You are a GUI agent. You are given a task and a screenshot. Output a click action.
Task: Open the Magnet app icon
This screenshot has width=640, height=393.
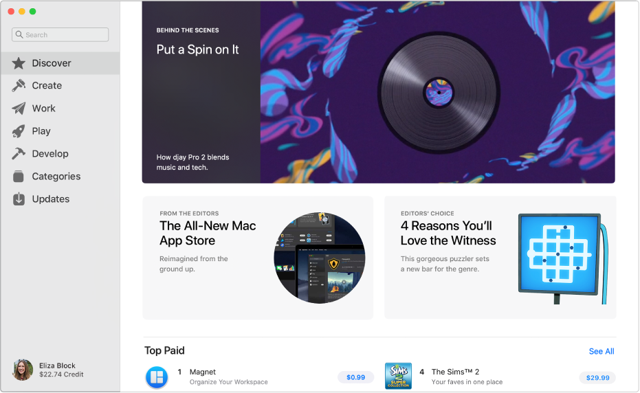[x=157, y=377]
